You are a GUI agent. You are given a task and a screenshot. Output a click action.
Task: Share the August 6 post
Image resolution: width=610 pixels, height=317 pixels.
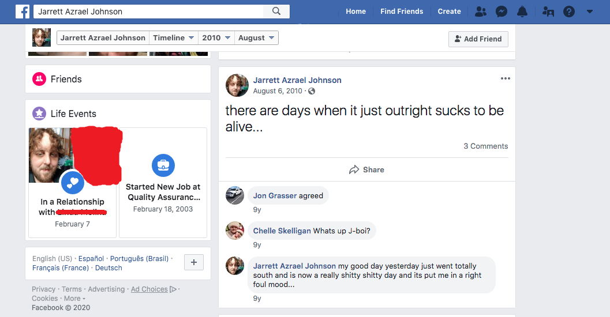coord(366,170)
